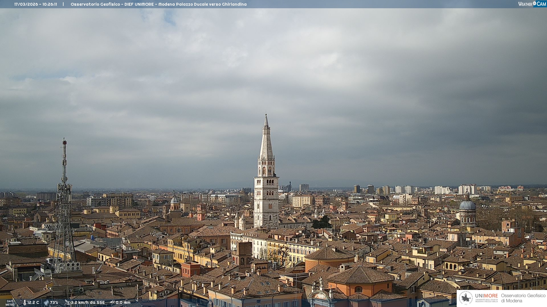Click the rain umbrella precipitation icon
This screenshot has width=547, height=307.
[x=112, y=302]
